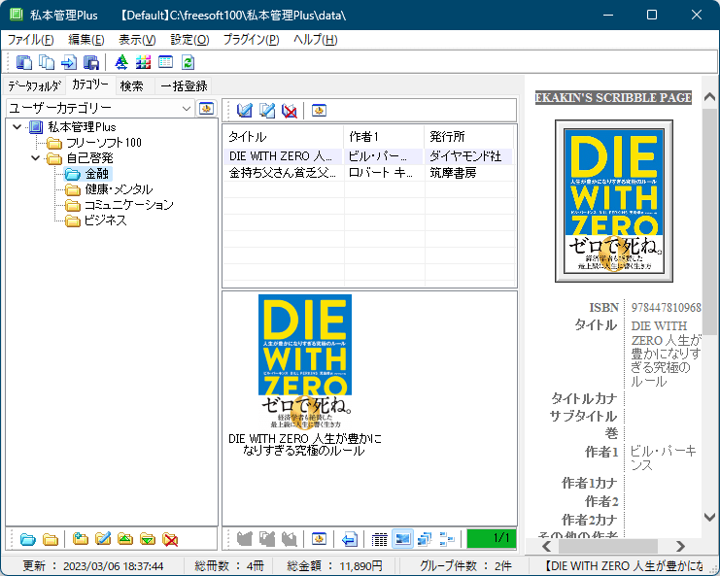Click the delete book icon with red X

(x=289, y=110)
